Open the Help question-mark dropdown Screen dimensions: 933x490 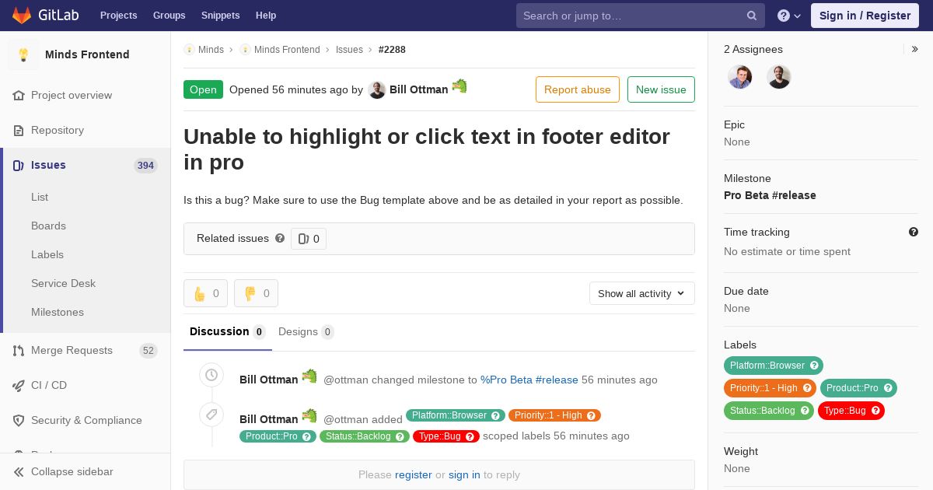click(789, 16)
